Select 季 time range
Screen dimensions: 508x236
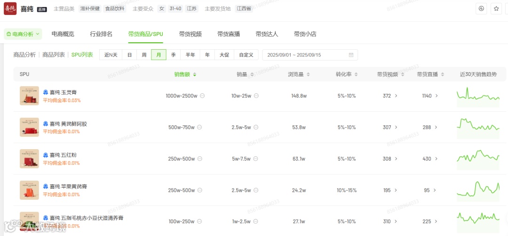pyautogui.click(x=173, y=55)
